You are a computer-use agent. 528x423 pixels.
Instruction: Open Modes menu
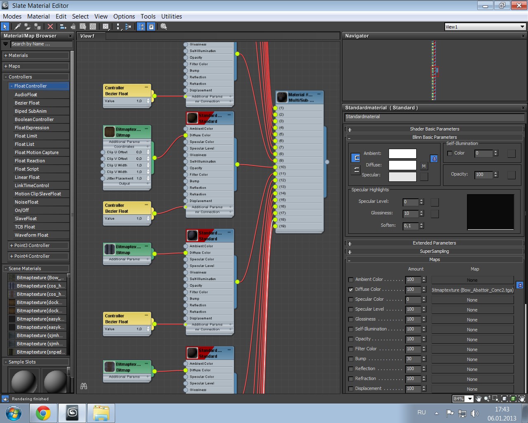coord(12,17)
